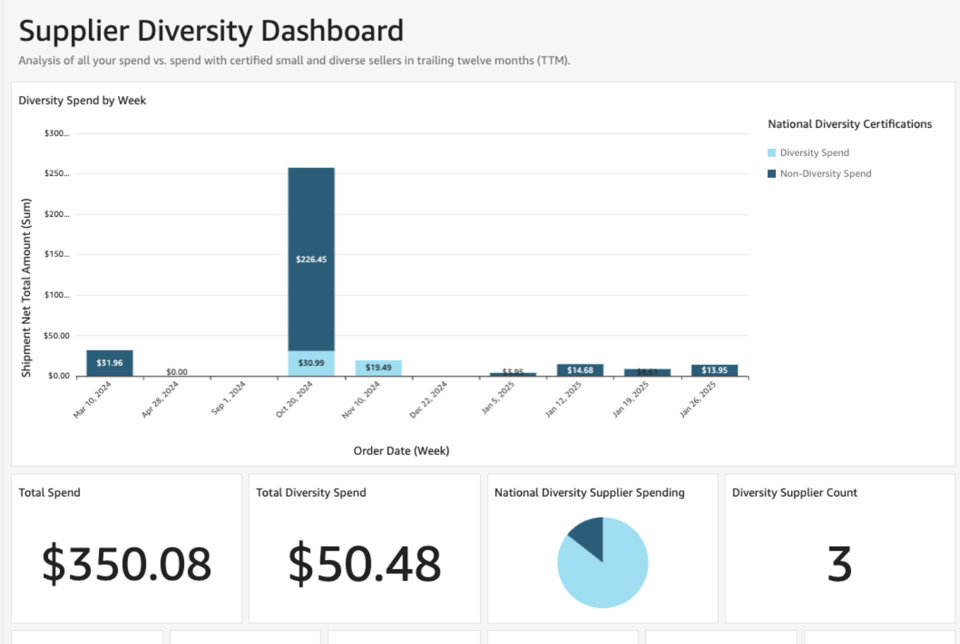This screenshot has width=960, height=644.
Task: Click the $350.08 Total Spend value
Action: pos(126,563)
